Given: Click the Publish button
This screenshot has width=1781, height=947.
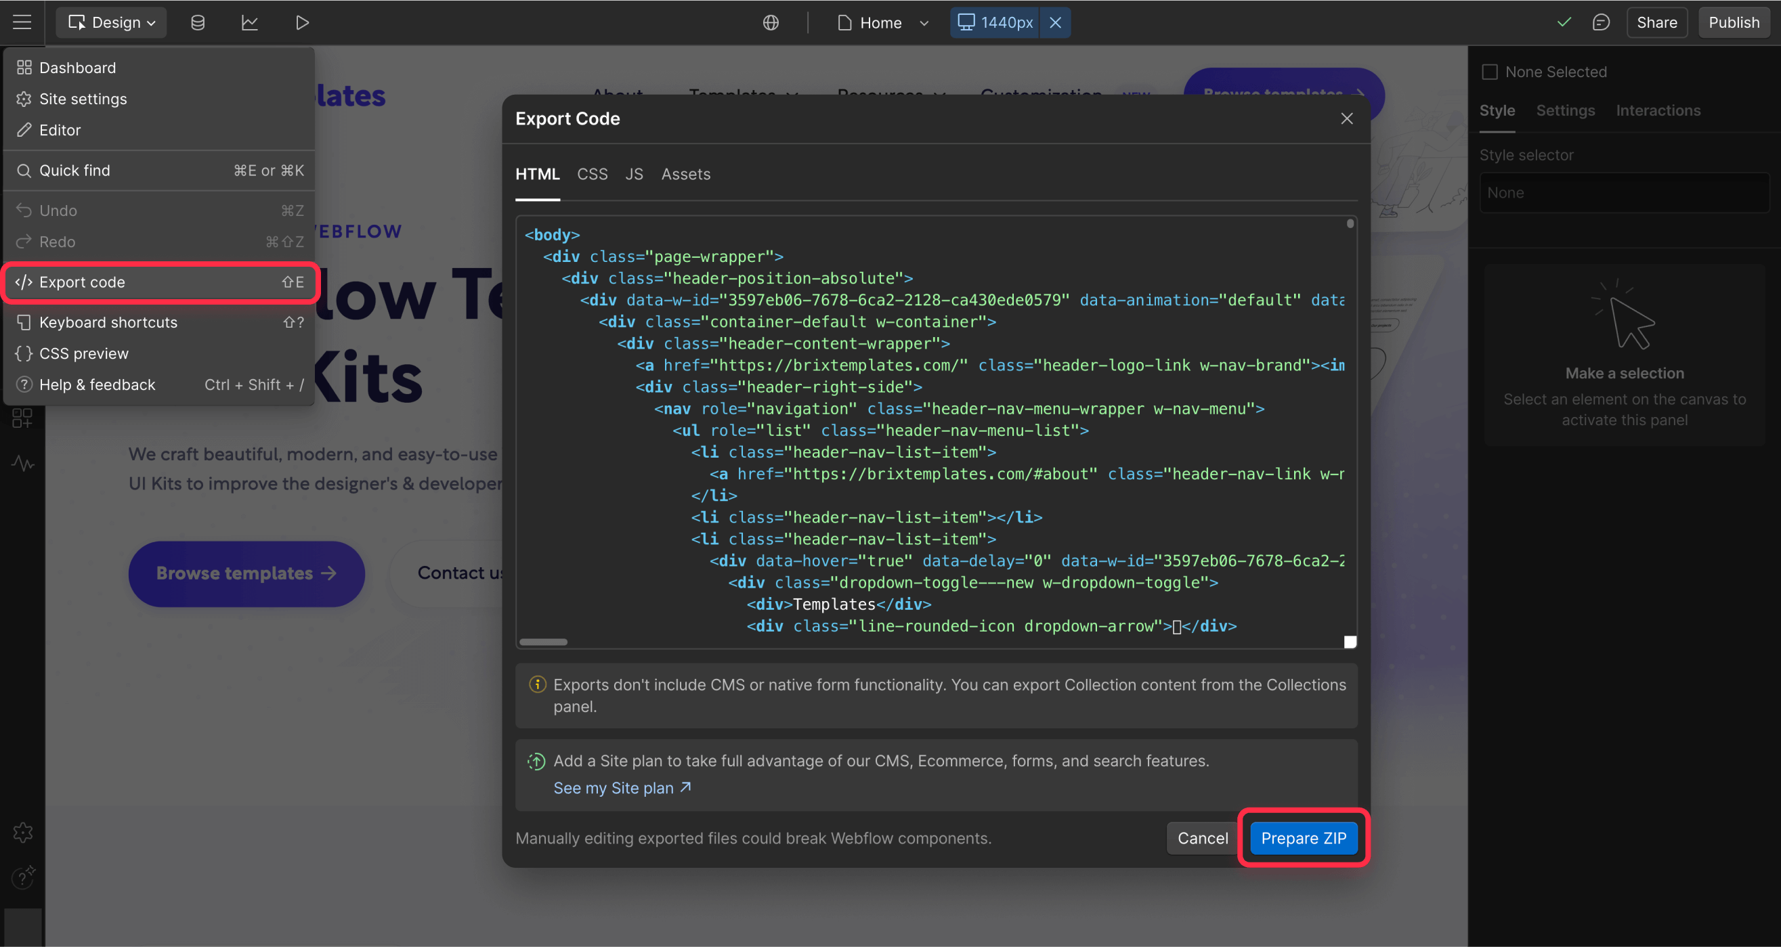Looking at the screenshot, I should (1734, 23).
